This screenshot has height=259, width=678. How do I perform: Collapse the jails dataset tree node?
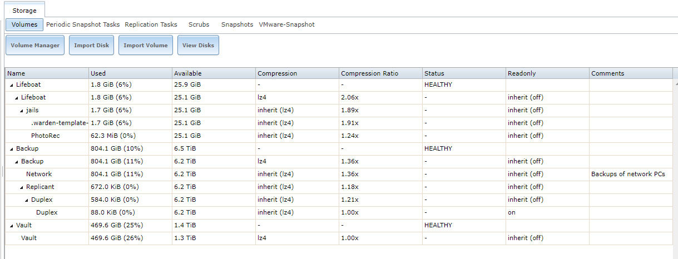pos(22,111)
